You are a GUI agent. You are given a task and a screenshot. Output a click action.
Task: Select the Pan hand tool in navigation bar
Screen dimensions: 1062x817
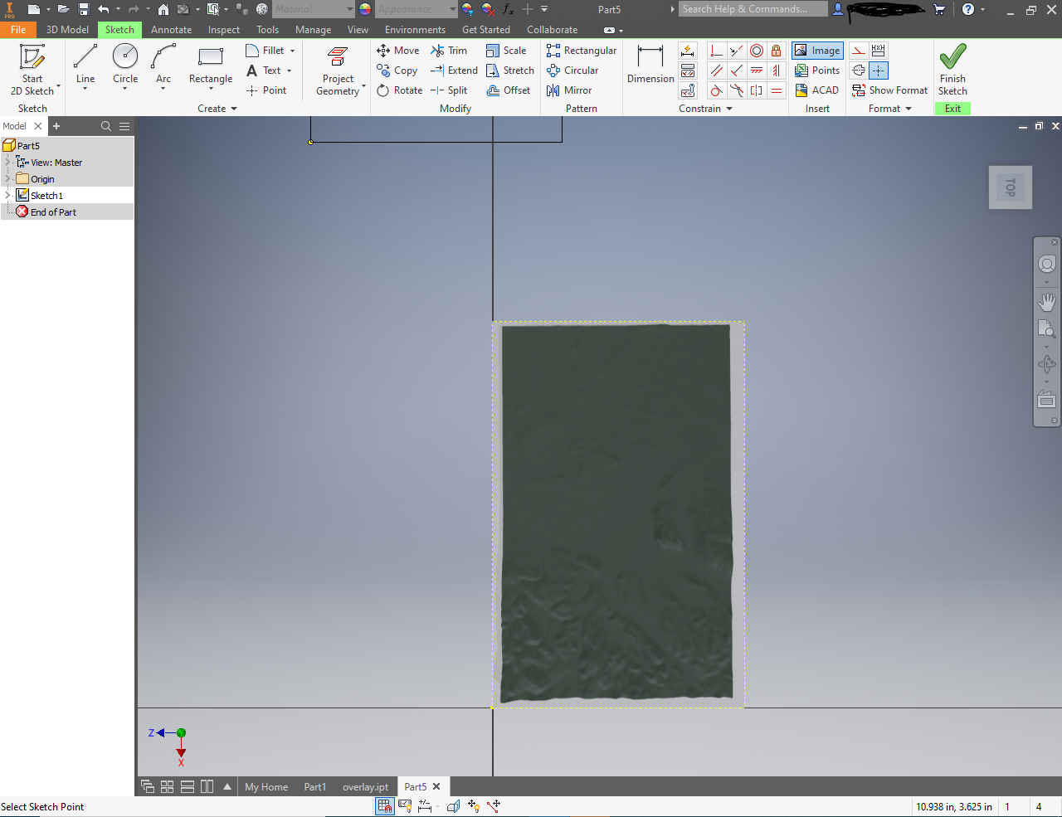click(x=1047, y=302)
